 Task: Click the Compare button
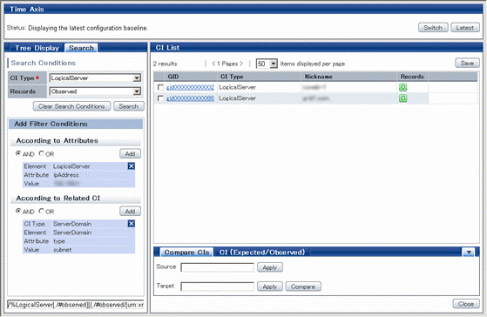pos(303,287)
